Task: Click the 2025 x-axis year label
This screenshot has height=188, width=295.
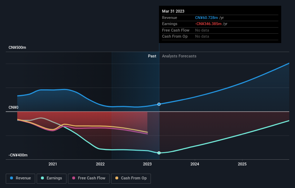Action: pyautogui.click(x=242, y=164)
